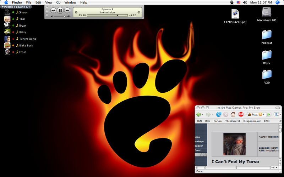The height and width of the screenshot is (177, 284).
Task: Select buddy Blake Buck in the list
Action: coord(26,46)
